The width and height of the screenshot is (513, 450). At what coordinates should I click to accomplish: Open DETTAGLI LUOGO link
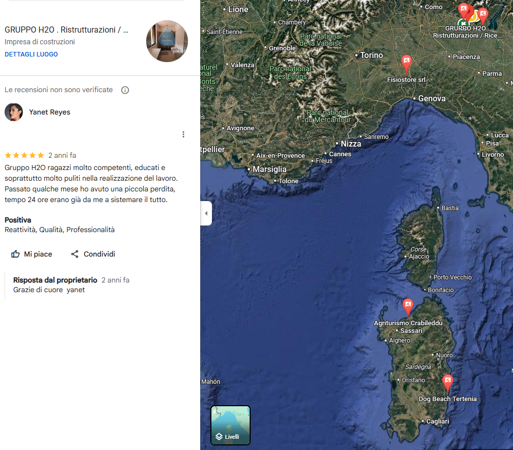31,54
